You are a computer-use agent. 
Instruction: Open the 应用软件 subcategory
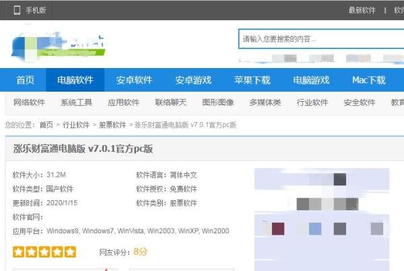[123, 102]
